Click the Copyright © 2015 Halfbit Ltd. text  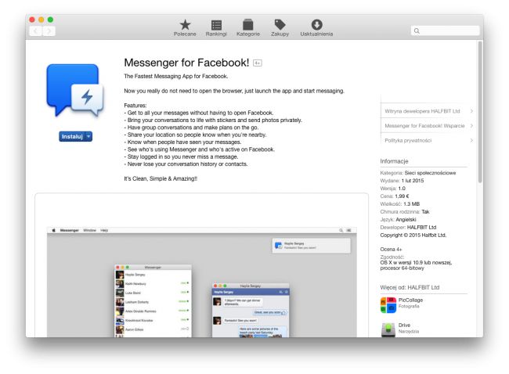413,236
